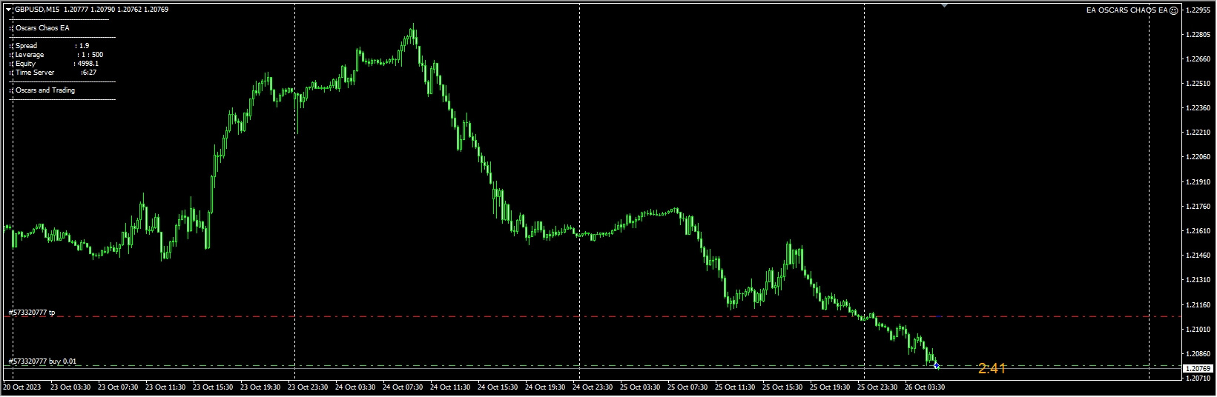Screen dimensions: 1217x397
Task: Click the 'Oscars and Trading' text
Action: point(45,90)
